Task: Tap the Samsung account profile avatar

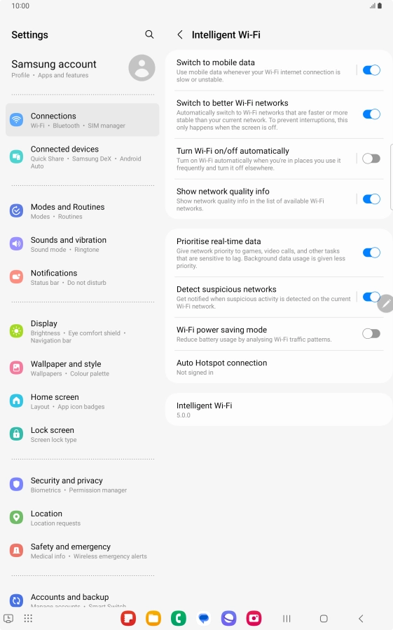Action: pos(142,68)
